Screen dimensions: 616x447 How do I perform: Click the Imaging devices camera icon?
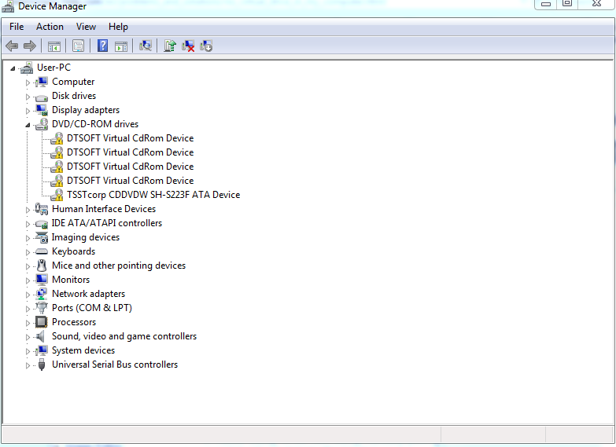click(x=41, y=237)
